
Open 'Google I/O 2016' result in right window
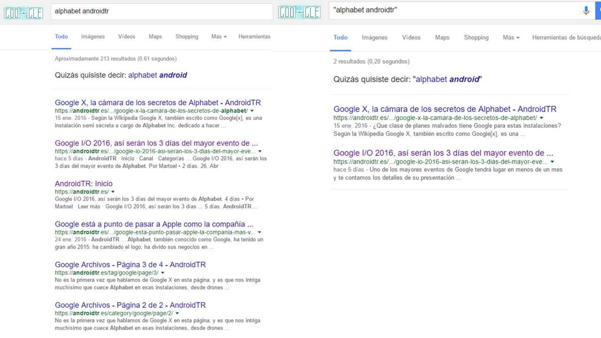[x=444, y=153]
